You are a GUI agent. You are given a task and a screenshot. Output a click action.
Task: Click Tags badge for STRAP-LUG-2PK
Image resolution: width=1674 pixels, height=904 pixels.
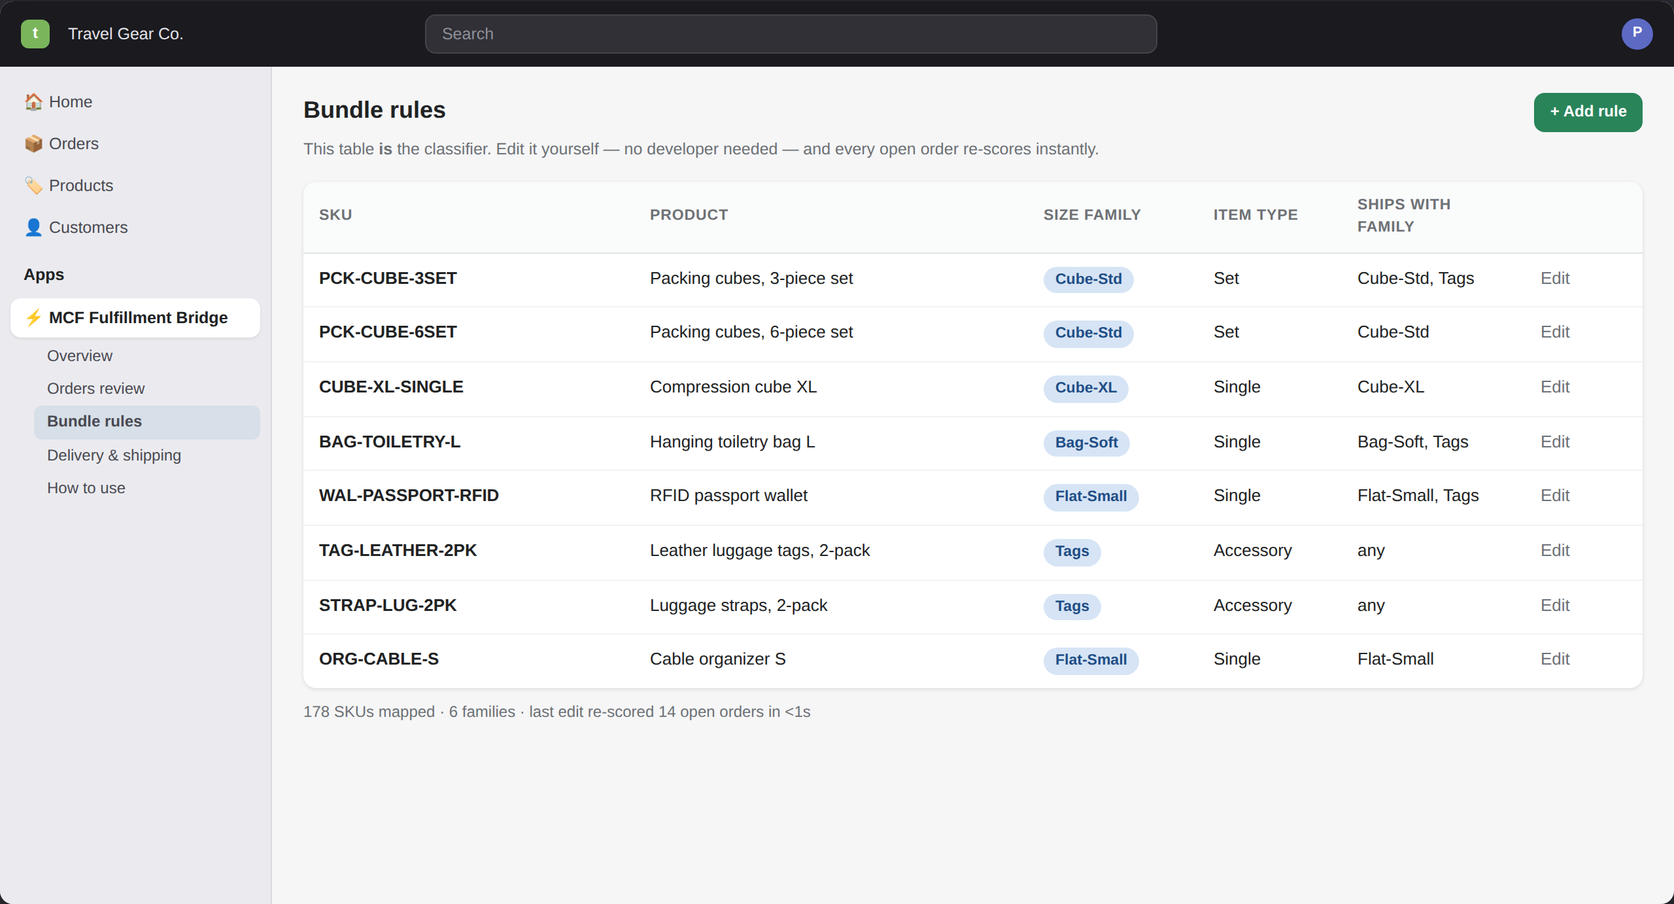tap(1072, 606)
